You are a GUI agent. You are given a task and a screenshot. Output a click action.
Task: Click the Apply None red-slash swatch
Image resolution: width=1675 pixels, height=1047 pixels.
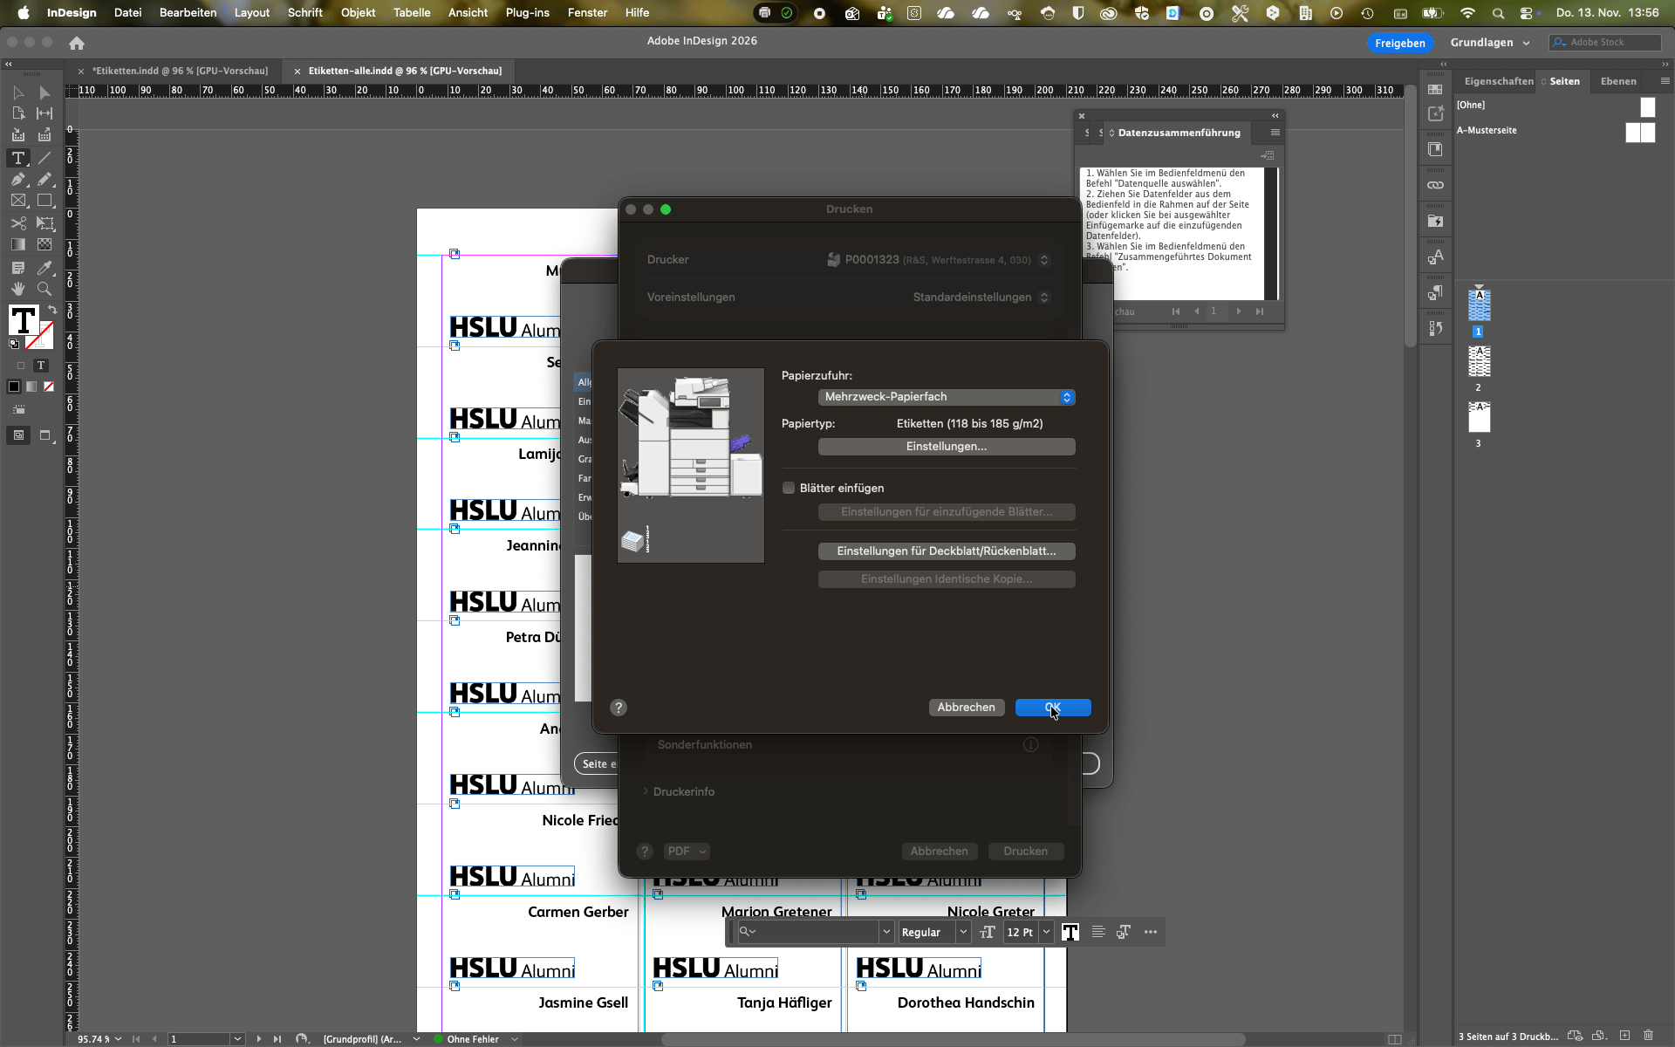point(49,387)
